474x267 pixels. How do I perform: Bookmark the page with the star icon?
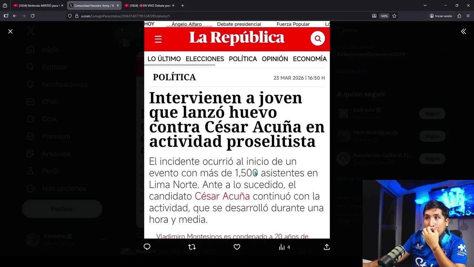pyautogui.click(x=394, y=16)
